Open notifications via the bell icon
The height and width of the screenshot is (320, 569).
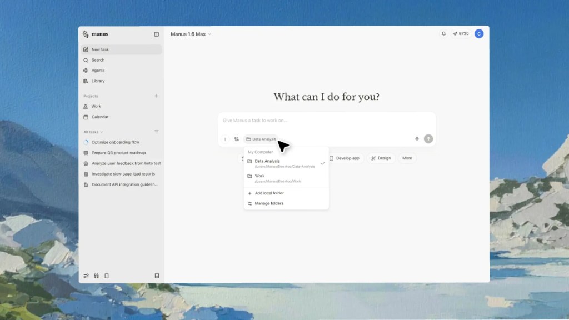point(443,34)
